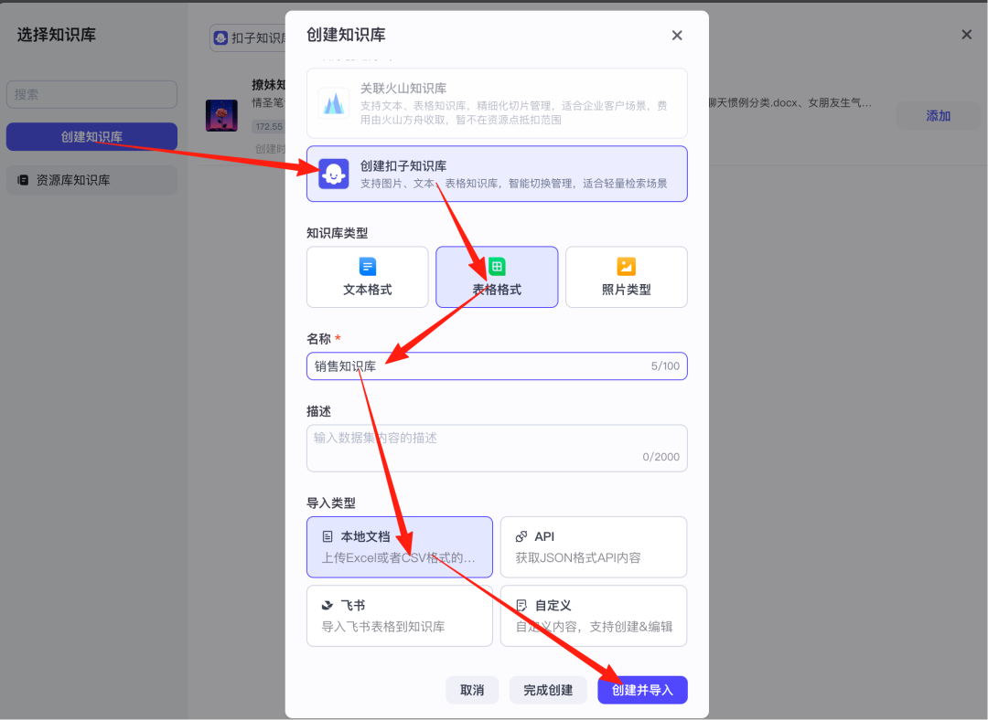Click the green table icon for 表格格式
This screenshot has width=988, height=720.
(497, 266)
